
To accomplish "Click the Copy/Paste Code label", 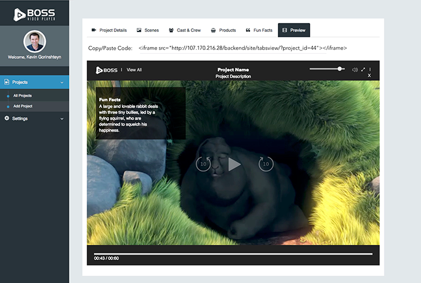I will [111, 48].
